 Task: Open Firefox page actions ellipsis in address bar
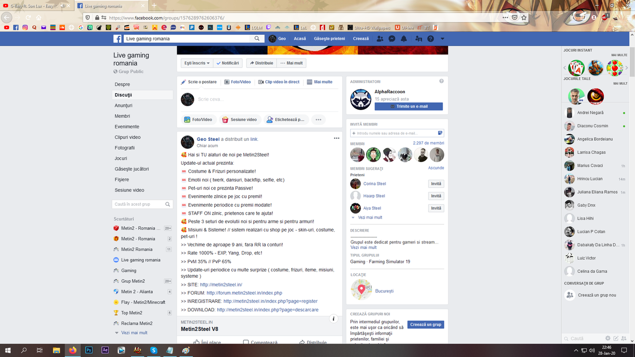[505, 17]
